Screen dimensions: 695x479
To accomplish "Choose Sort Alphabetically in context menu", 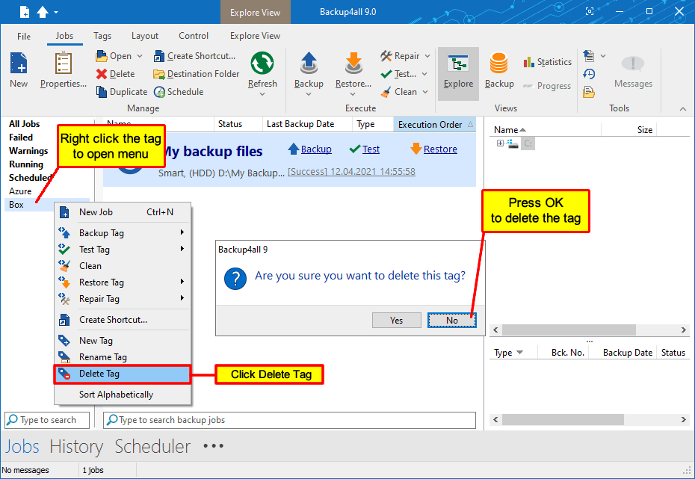I will (x=123, y=395).
